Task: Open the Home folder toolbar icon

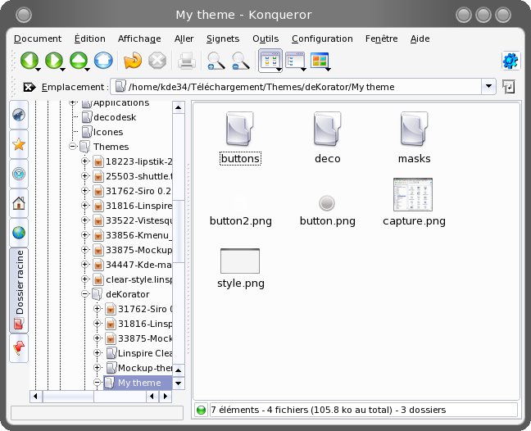Action: (x=103, y=61)
